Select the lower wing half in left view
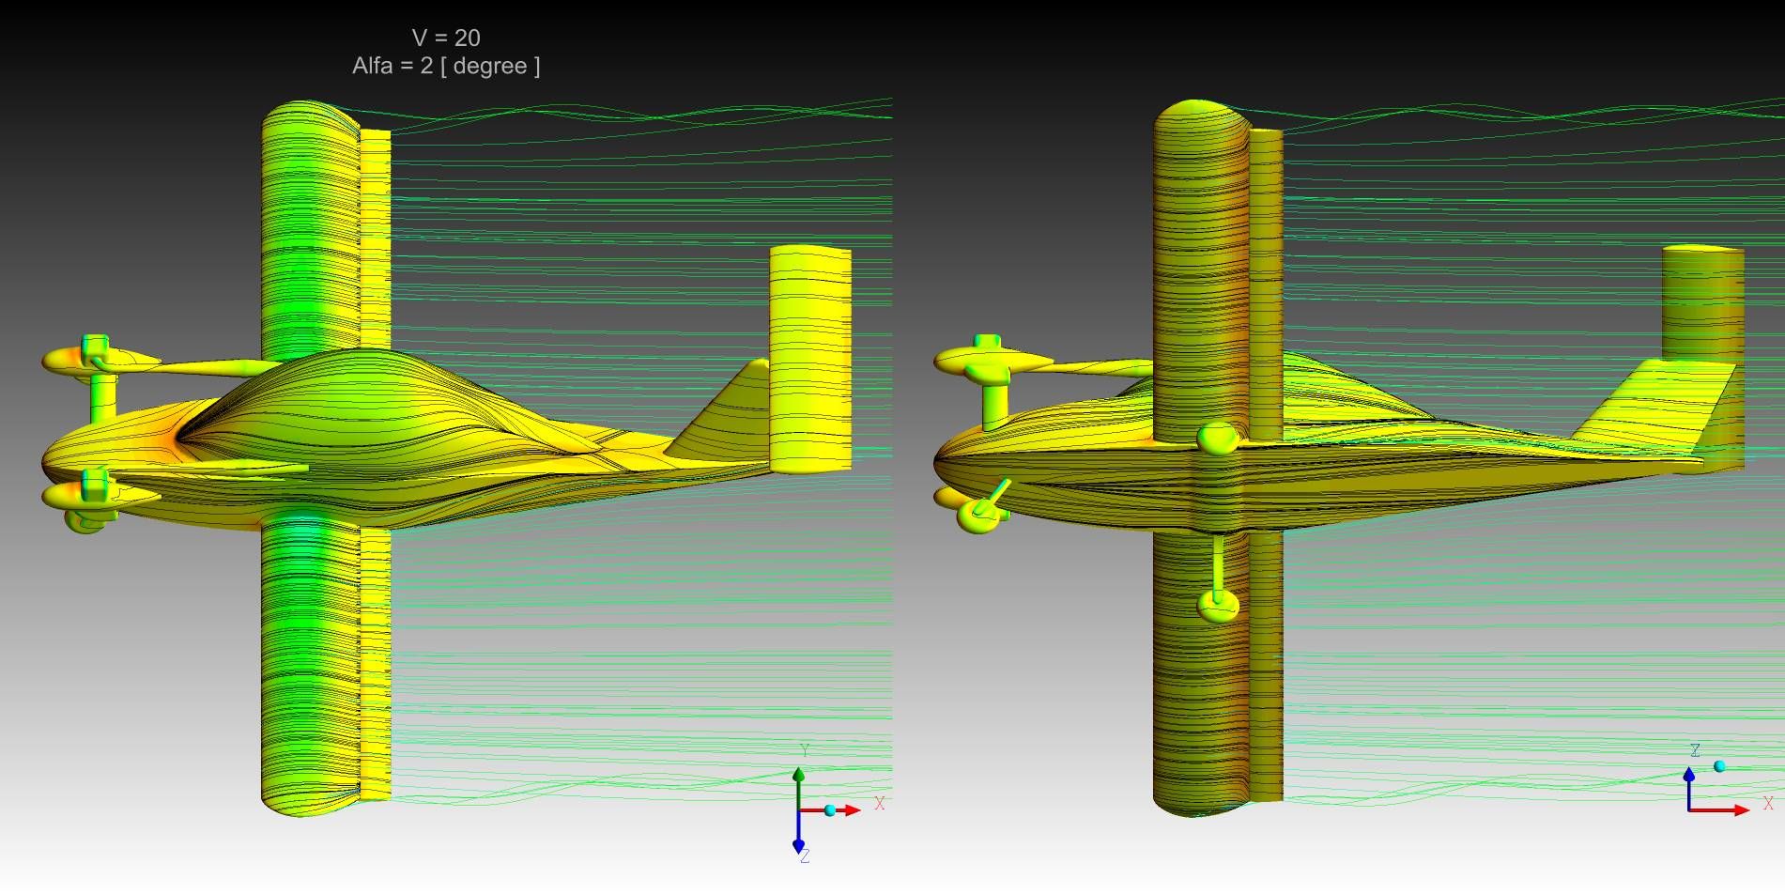 point(310,657)
